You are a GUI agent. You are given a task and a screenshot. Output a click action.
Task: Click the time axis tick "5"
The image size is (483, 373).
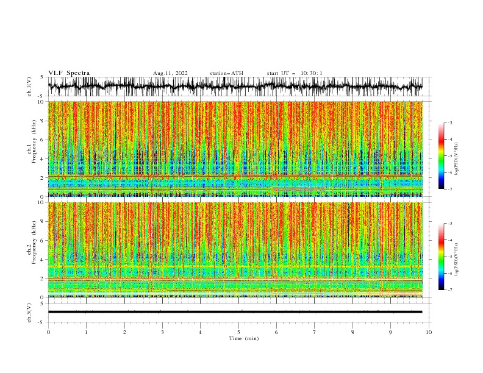coord(238,332)
